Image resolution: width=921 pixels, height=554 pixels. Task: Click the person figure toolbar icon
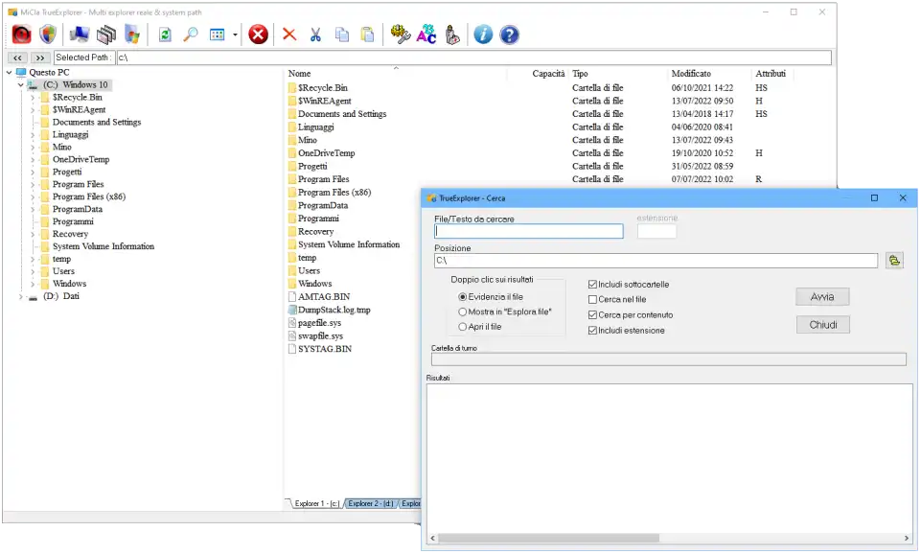(452, 35)
